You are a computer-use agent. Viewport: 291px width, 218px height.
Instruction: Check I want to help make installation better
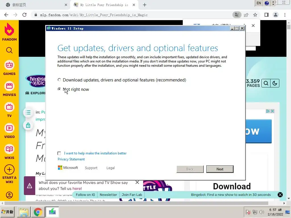(59, 153)
